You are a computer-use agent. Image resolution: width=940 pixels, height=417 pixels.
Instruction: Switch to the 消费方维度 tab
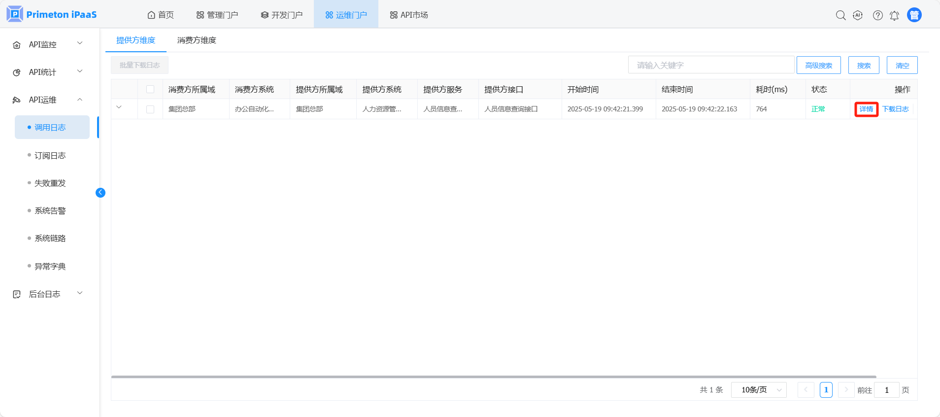pyautogui.click(x=197, y=40)
